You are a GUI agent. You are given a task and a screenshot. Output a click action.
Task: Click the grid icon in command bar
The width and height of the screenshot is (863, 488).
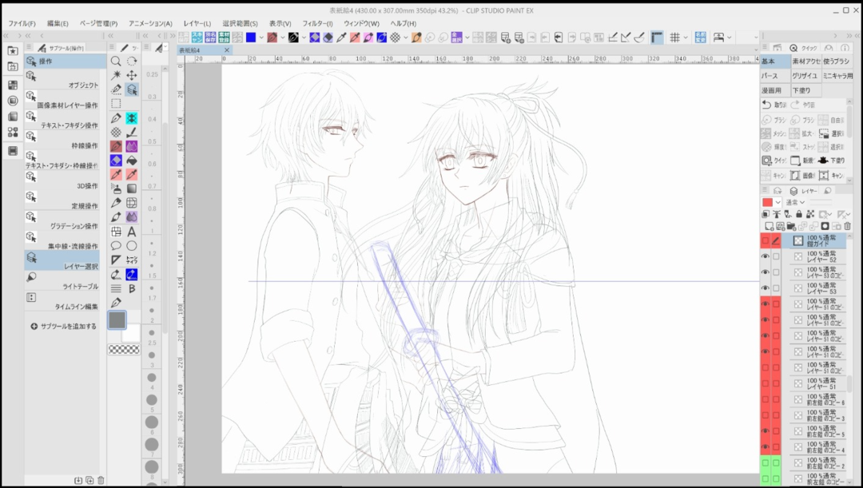pyautogui.click(x=675, y=38)
